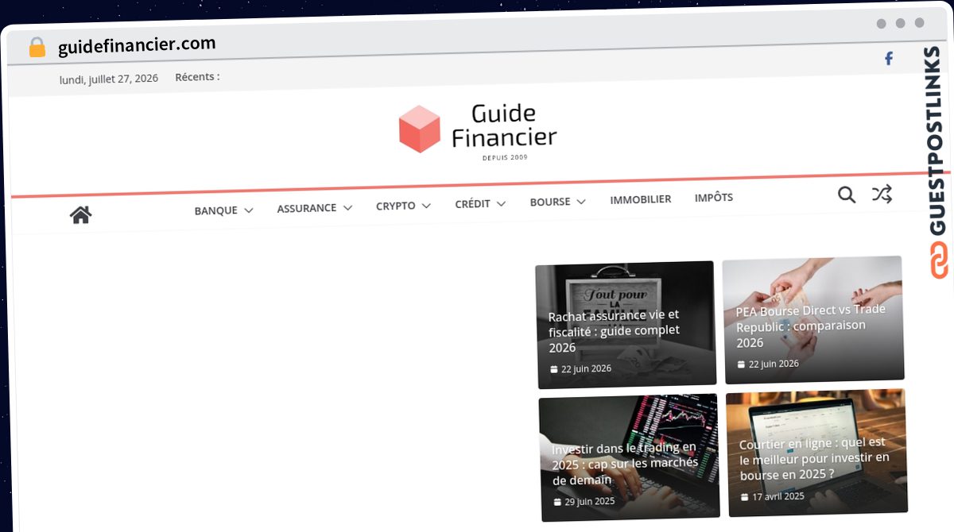Open article Rachat assurance vie et fiscalité
Image resolution: width=954 pixels, height=532 pixels.
pos(614,331)
